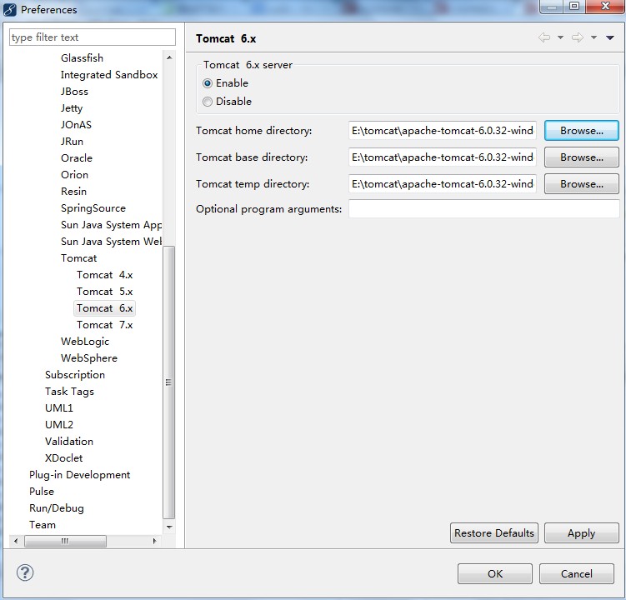Select XDoclet preference node
Viewport: 626px width, 600px height.
[64, 458]
